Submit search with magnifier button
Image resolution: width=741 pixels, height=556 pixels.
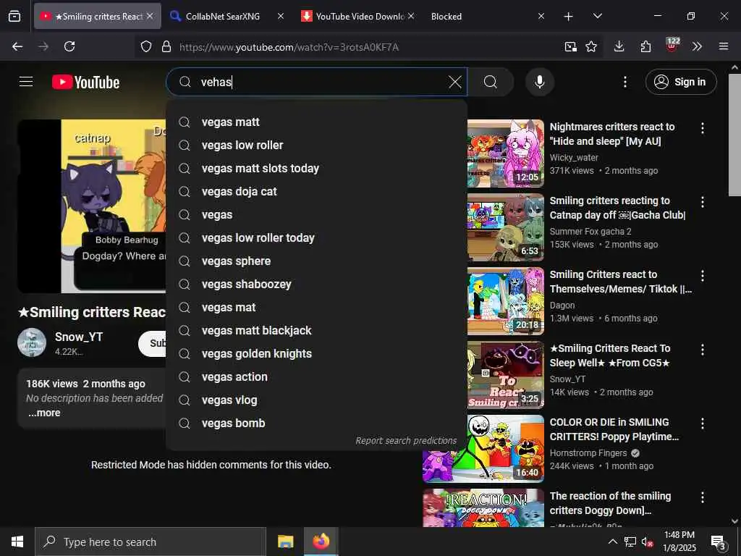click(x=491, y=83)
